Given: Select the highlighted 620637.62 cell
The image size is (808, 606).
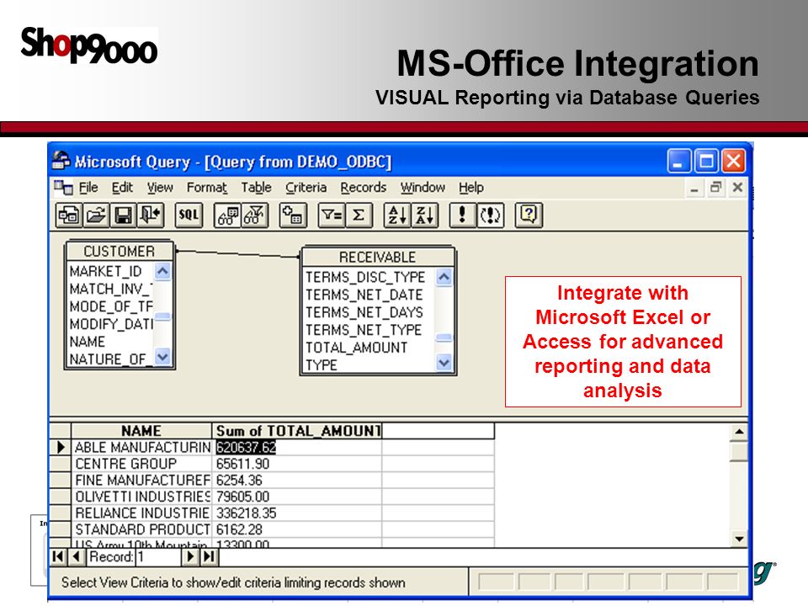Looking at the screenshot, I should point(297,447).
